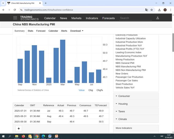Launch Firefox from the taskbar
The width and height of the screenshot is (174, 139).
[23, 136]
